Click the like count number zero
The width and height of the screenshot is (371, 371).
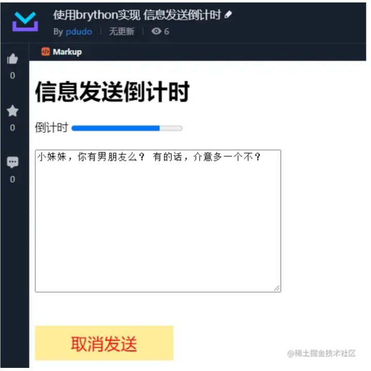click(12, 76)
